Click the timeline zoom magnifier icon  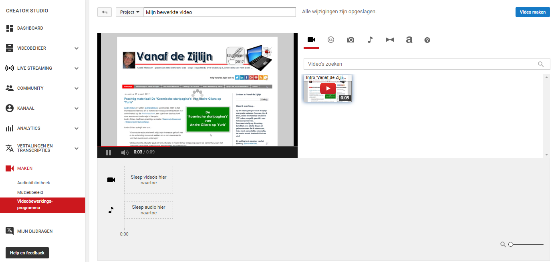[503, 244]
